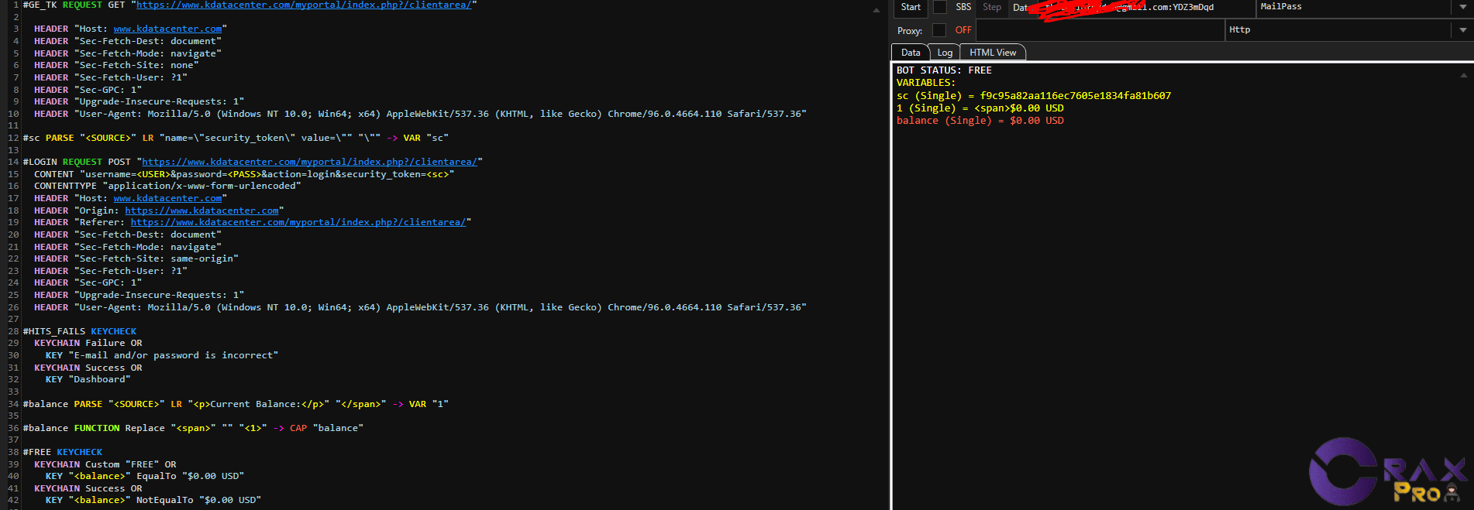
Task: Click the red OFF proxy status label
Action: 963,30
